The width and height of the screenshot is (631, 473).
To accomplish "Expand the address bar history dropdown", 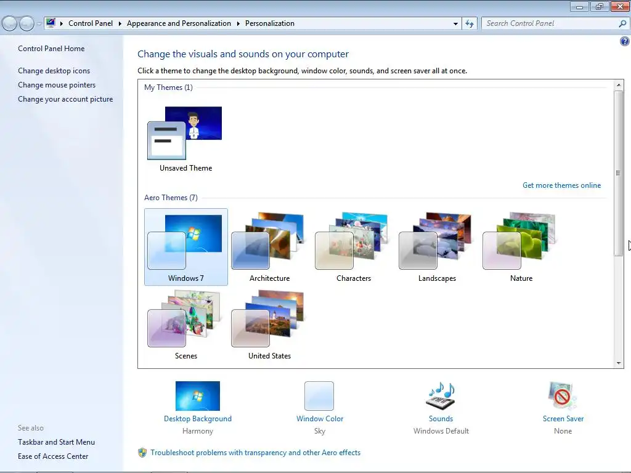I will pyautogui.click(x=455, y=24).
